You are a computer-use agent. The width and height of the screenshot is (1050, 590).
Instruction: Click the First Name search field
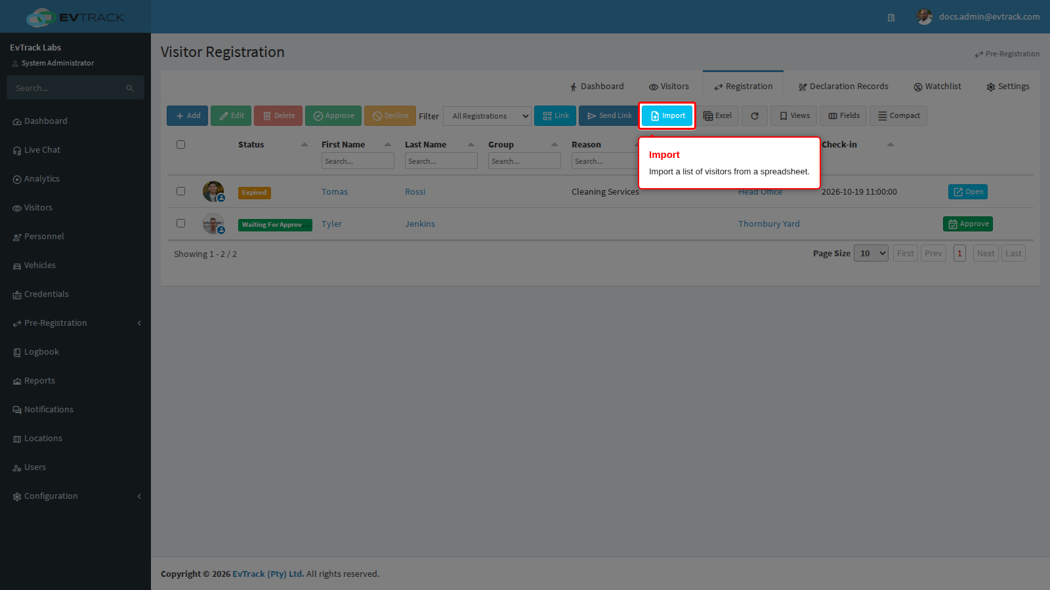tap(358, 161)
